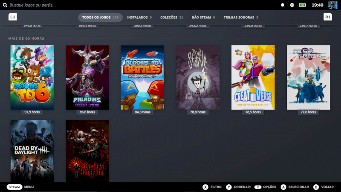Click the L1 previous tab button
Screen dimensions: 341x192
coord(13,17)
